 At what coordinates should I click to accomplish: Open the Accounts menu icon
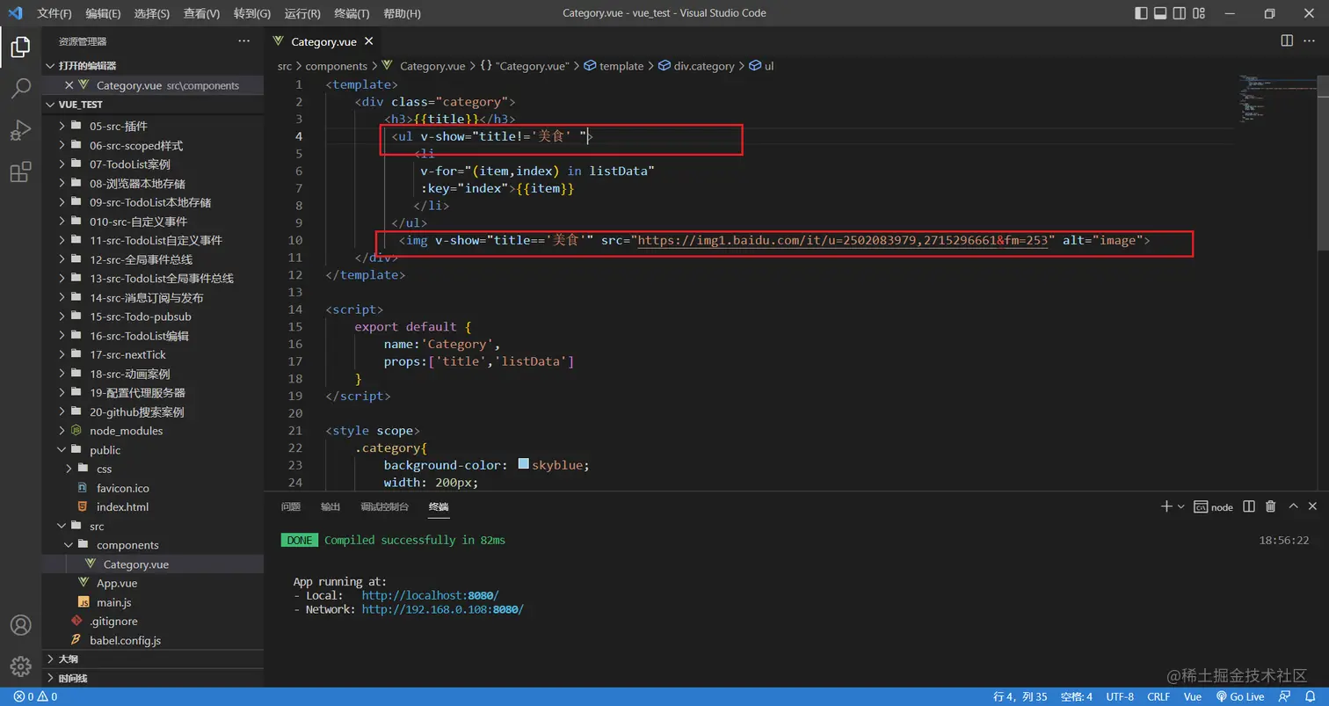[20, 626]
